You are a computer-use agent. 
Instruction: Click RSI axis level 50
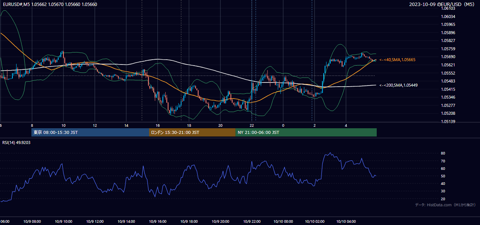click(443, 176)
